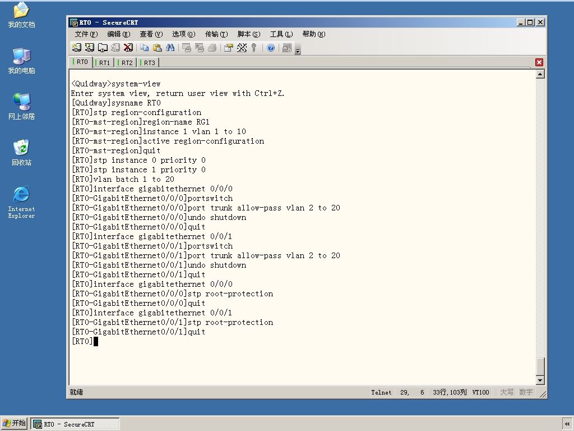
Task: Open the 帮助(H) menu
Action: [x=314, y=34]
